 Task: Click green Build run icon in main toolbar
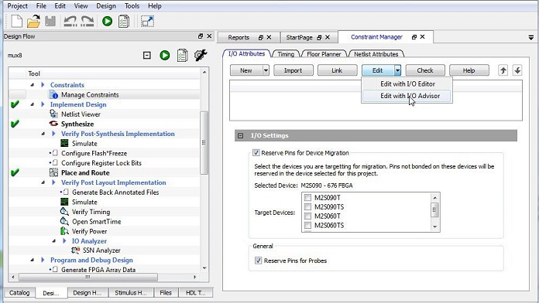pyautogui.click(x=107, y=22)
